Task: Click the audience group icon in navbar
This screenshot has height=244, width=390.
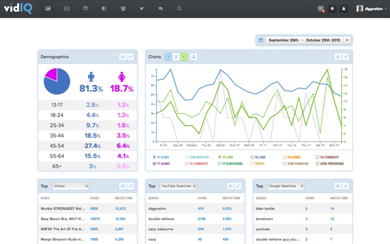Action: pyautogui.click(x=122, y=9)
